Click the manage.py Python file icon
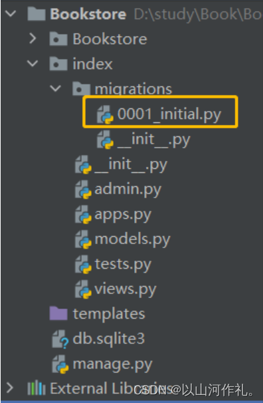 (60, 364)
